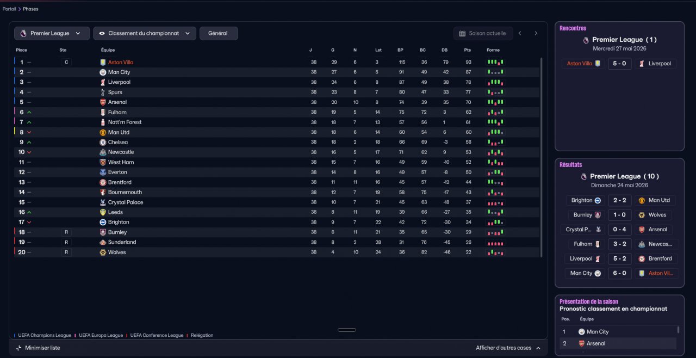Expand Afficher d'autres cases
Image resolution: width=696 pixels, height=358 pixels.
coord(508,348)
